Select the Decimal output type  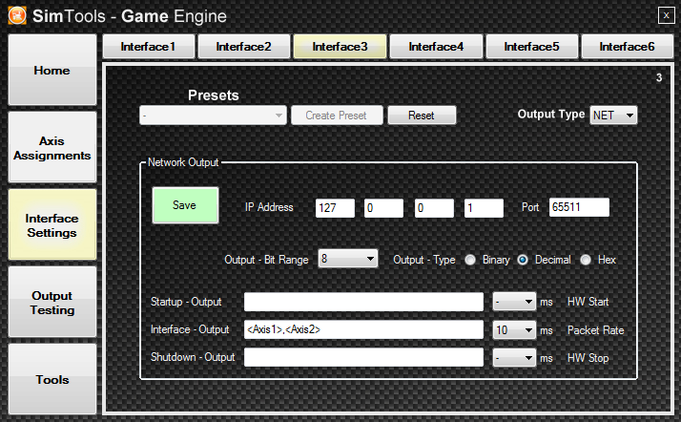pos(523,260)
